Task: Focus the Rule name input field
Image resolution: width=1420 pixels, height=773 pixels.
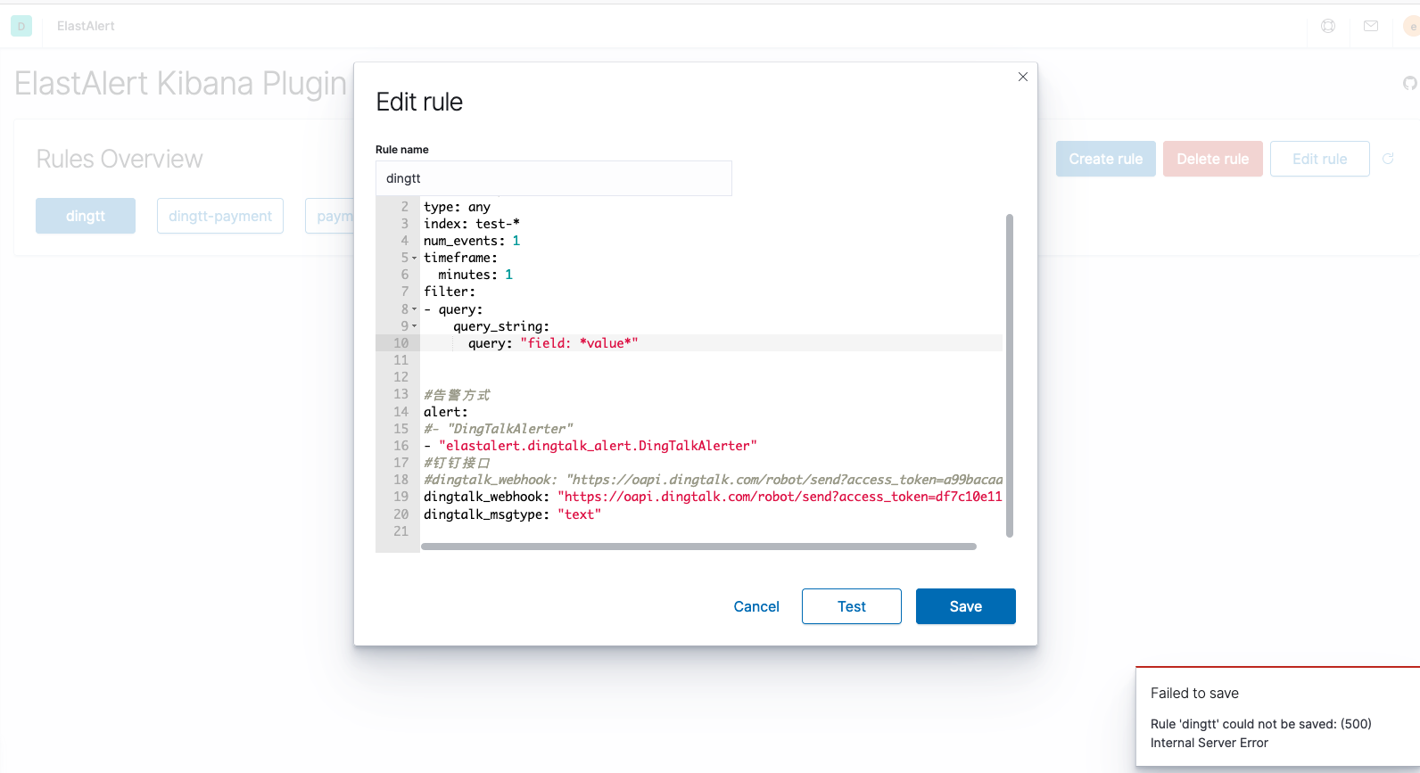Action: pyautogui.click(x=554, y=178)
